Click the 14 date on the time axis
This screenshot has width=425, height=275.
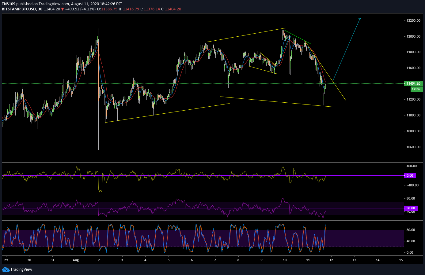378,260
